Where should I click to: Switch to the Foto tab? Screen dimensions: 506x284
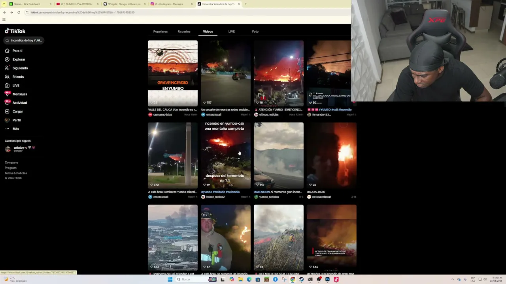point(255,32)
